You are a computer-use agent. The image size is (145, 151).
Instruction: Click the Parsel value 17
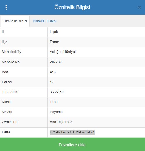tap(52, 82)
